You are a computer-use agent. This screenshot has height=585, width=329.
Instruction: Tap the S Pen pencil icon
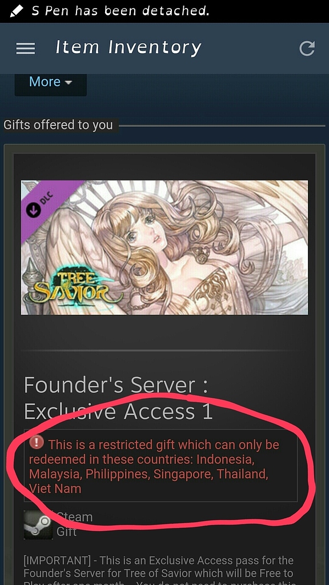point(15,11)
